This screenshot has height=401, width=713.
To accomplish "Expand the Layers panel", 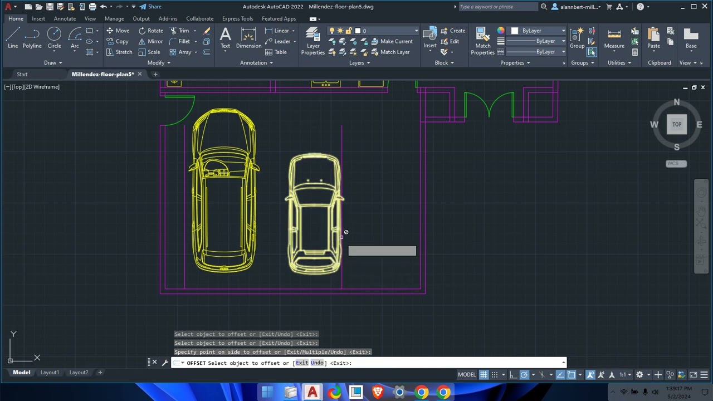I will [360, 62].
